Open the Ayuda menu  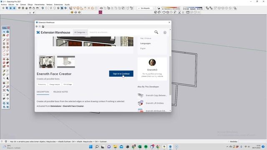(67, 5)
